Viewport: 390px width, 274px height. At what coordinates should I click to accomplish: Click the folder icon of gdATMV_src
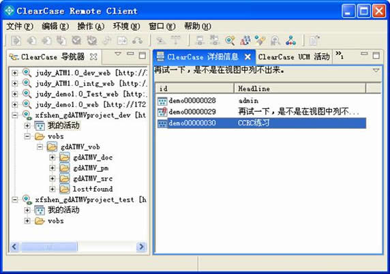[64, 179]
